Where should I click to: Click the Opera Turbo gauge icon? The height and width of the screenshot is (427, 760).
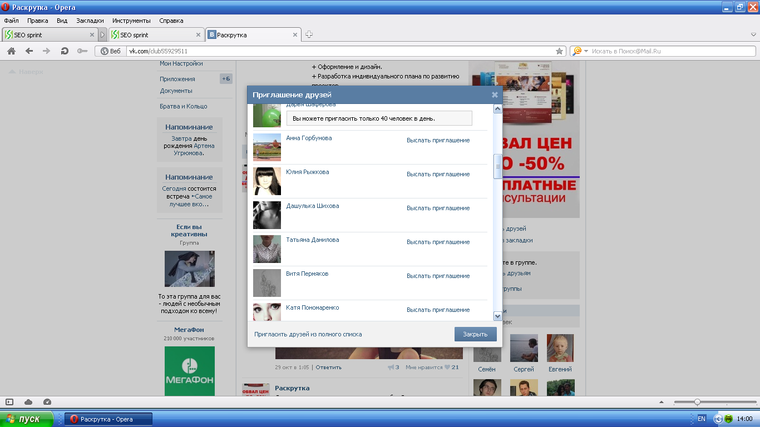(47, 402)
